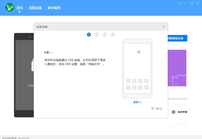
Task: Jump to step 3 indicator
Action: click(105, 34)
